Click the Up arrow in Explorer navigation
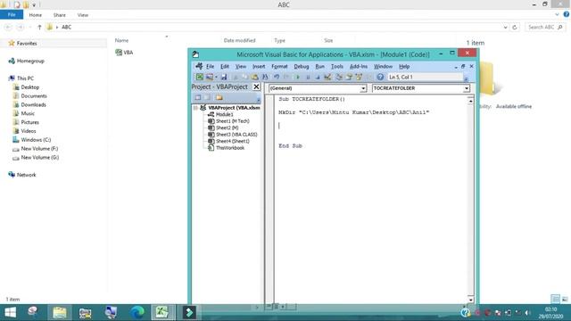 39,28
